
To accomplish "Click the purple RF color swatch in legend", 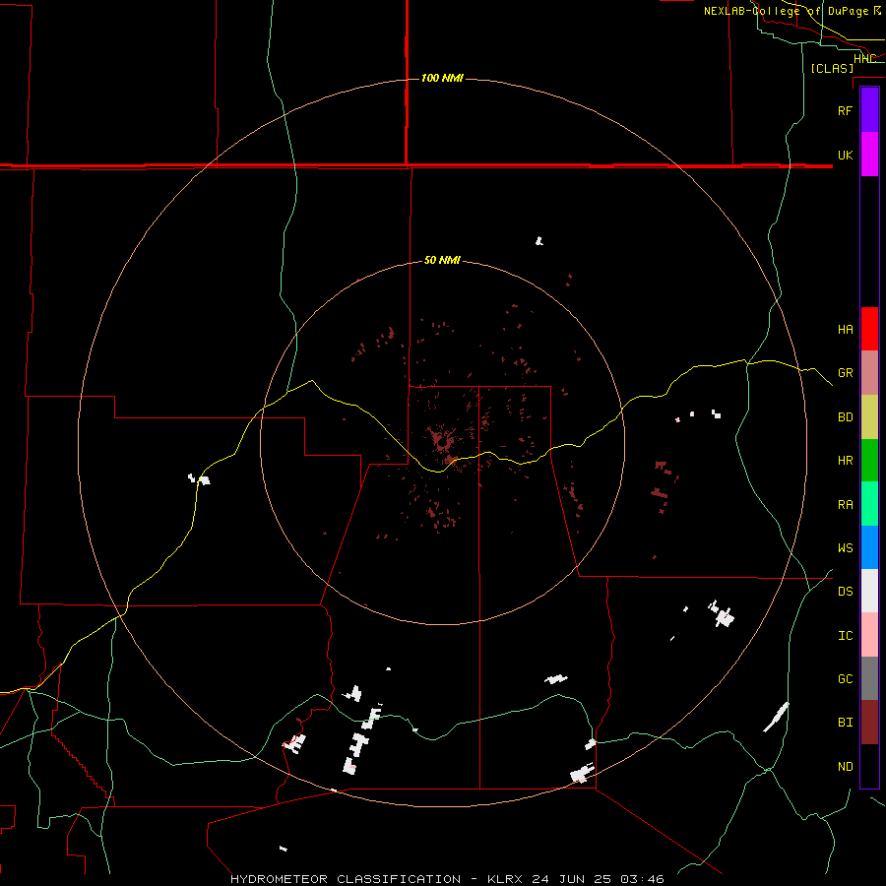I will (x=869, y=110).
